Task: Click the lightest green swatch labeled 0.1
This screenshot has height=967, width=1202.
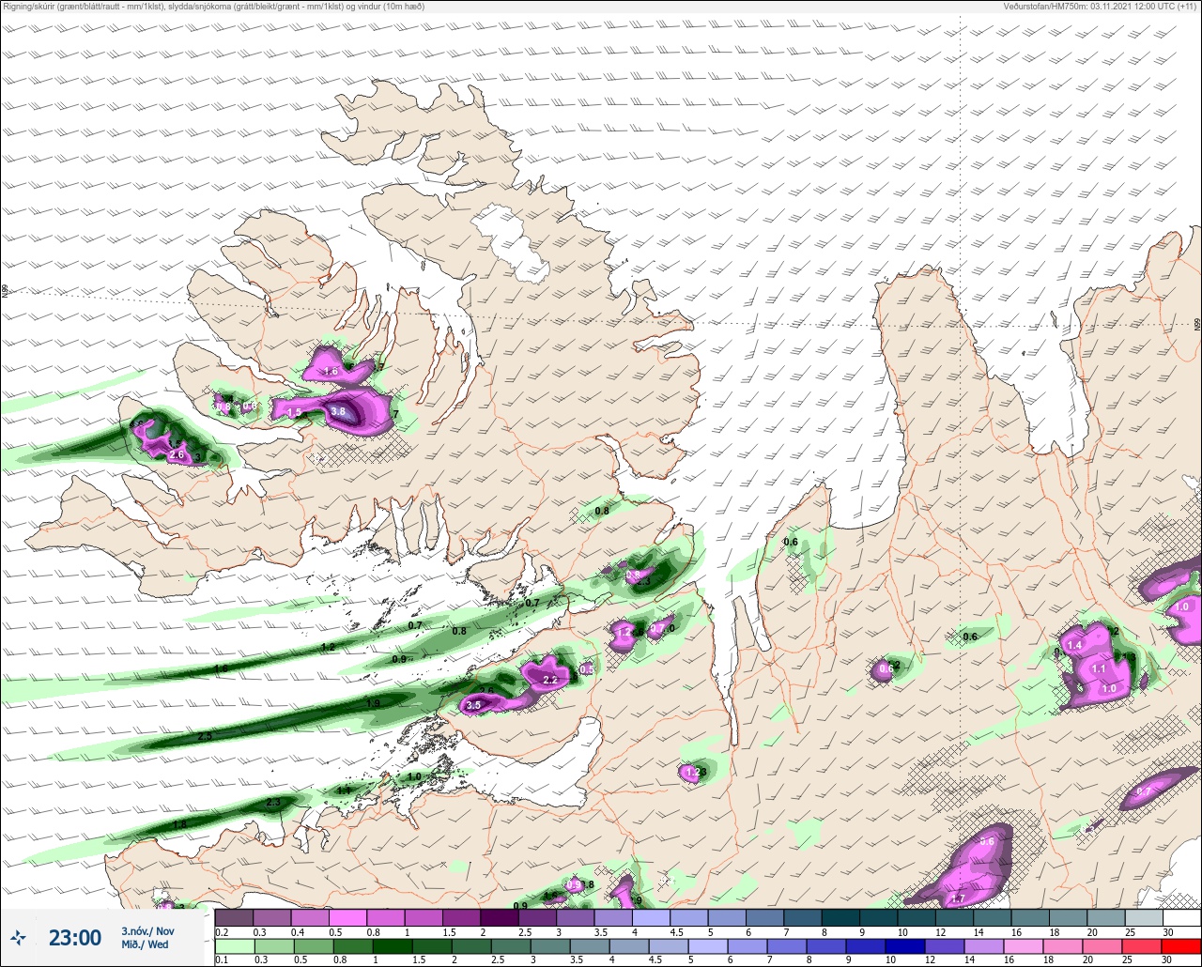Action: pos(234,945)
